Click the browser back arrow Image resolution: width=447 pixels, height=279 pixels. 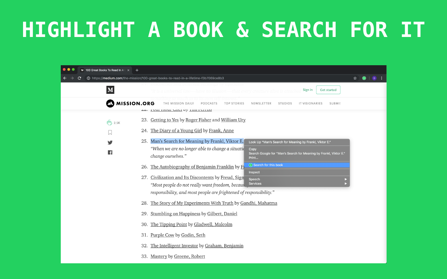pos(65,78)
